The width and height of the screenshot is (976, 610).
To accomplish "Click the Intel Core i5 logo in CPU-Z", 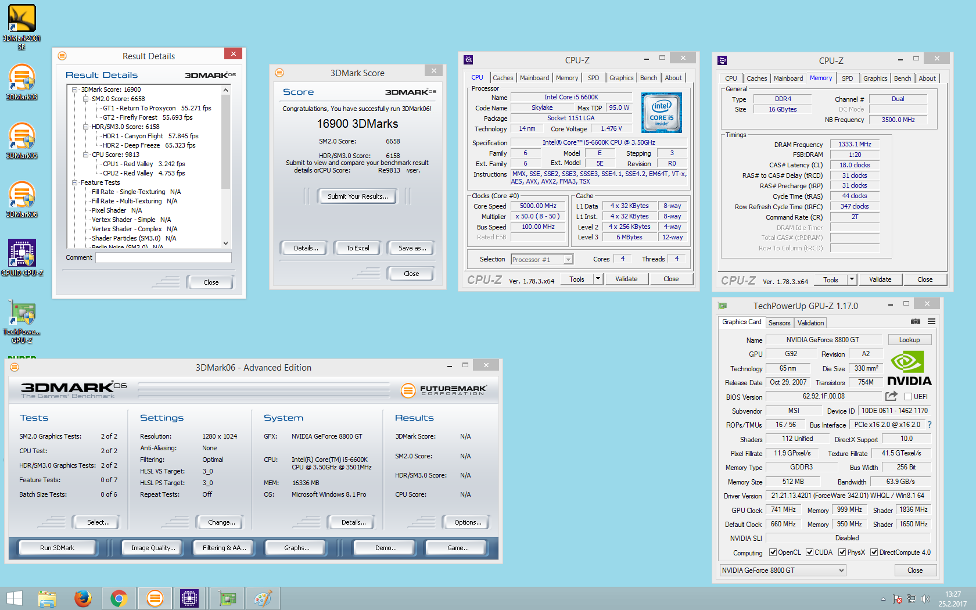I will pyautogui.click(x=662, y=113).
